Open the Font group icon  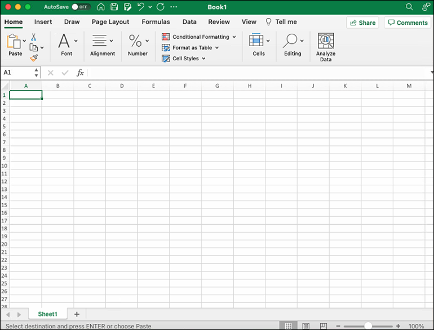[64, 41]
